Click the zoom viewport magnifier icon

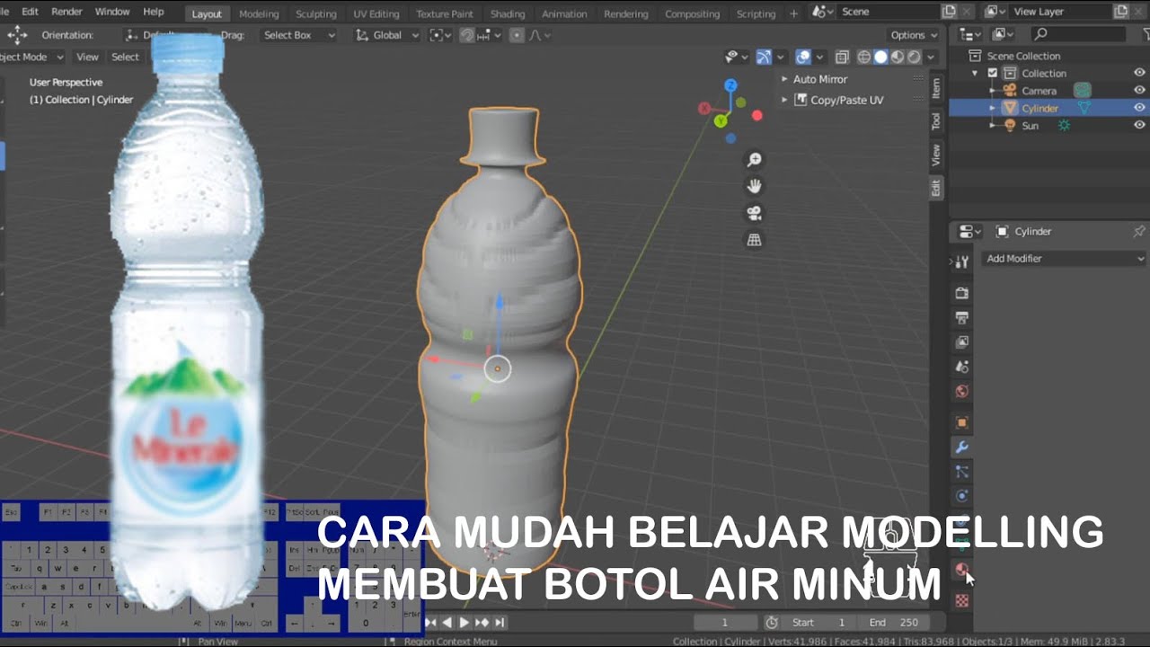click(x=754, y=160)
